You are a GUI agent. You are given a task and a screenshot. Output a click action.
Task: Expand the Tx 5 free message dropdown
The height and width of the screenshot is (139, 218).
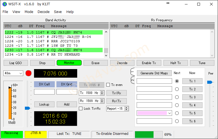click(170, 113)
